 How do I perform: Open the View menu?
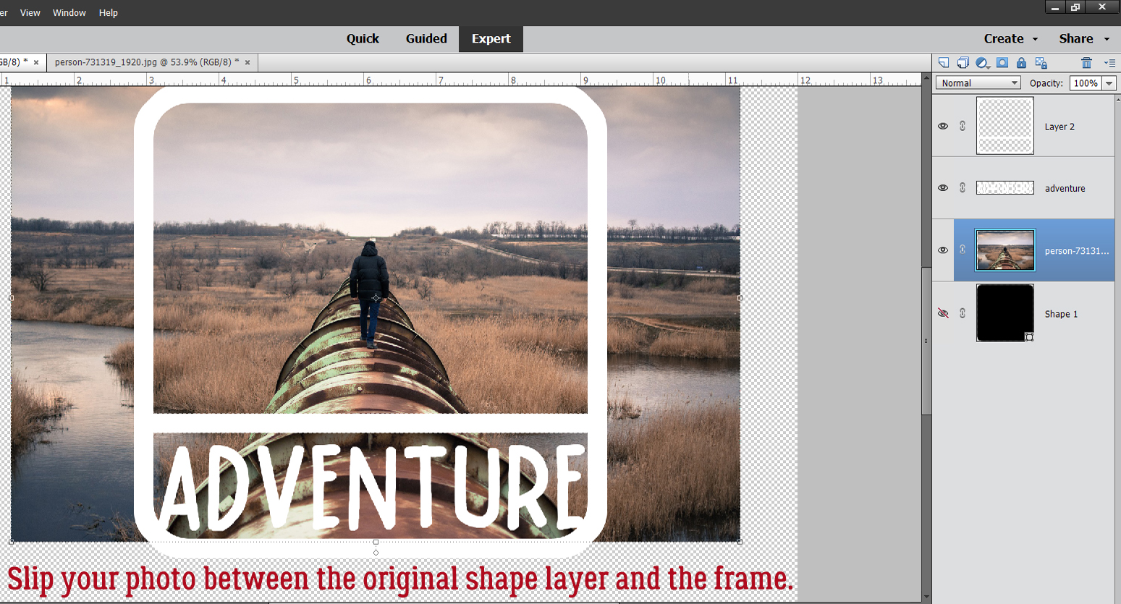coord(30,12)
